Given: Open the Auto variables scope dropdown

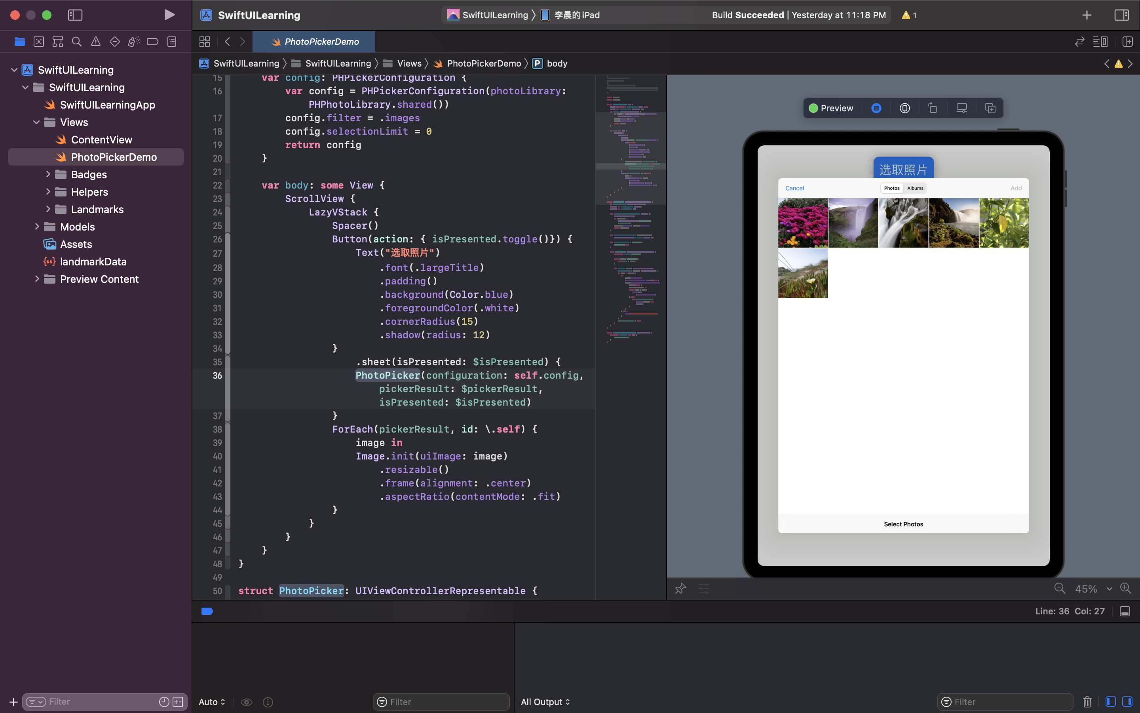Looking at the screenshot, I should [212, 702].
